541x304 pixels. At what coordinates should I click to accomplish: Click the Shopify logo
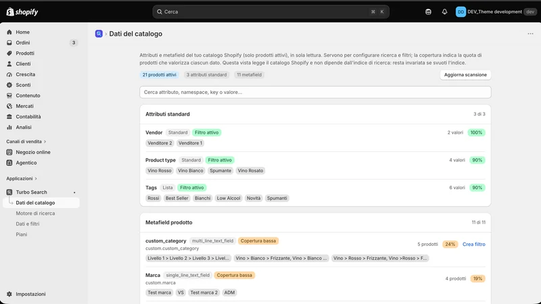point(22,11)
